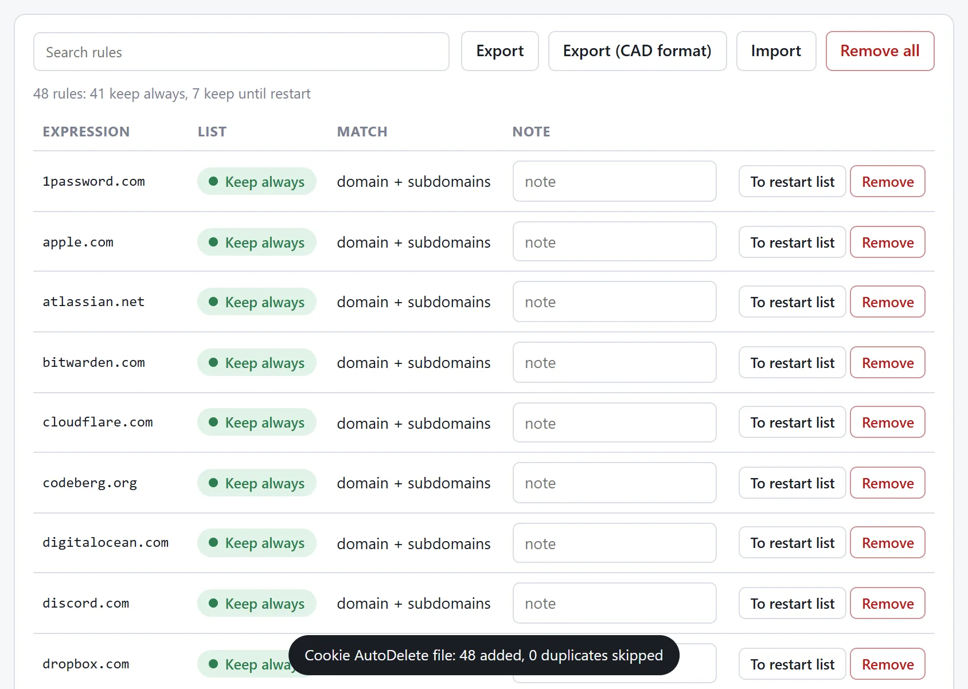Remove the dropbox.com rule
968x689 pixels.
click(x=887, y=664)
